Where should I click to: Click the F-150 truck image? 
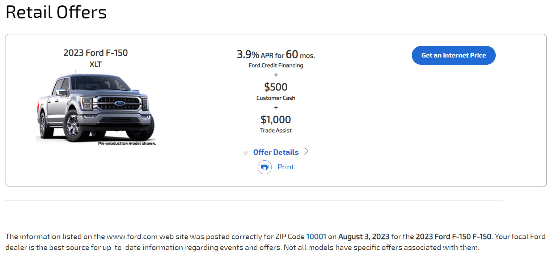coord(96,108)
